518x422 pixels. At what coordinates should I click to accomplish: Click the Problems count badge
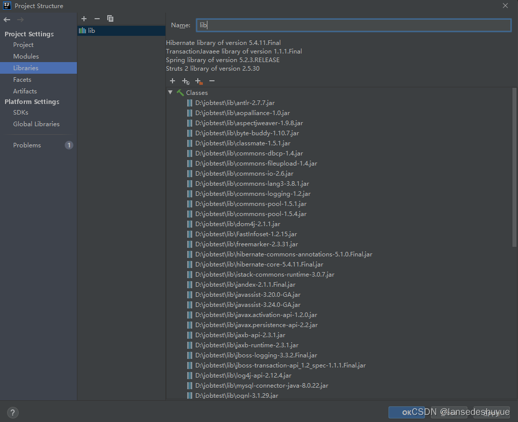(69, 145)
